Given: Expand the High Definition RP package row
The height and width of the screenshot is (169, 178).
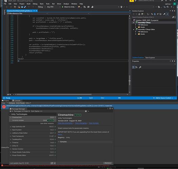Looking at the screenshot, I should (11, 126).
